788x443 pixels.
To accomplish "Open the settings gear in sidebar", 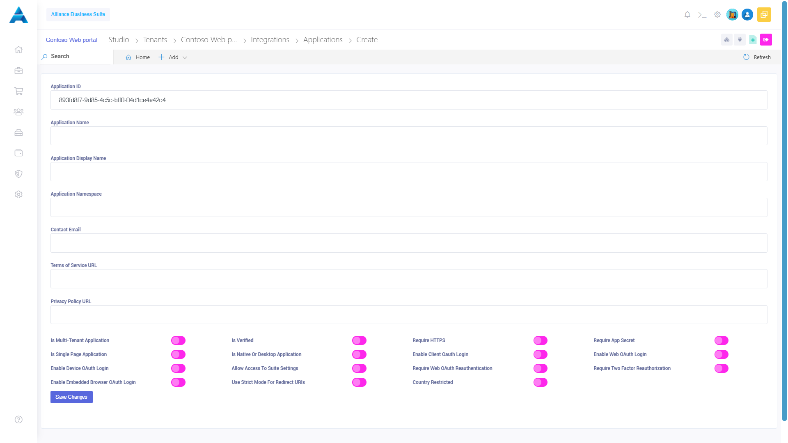I will [x=18, y=194].
